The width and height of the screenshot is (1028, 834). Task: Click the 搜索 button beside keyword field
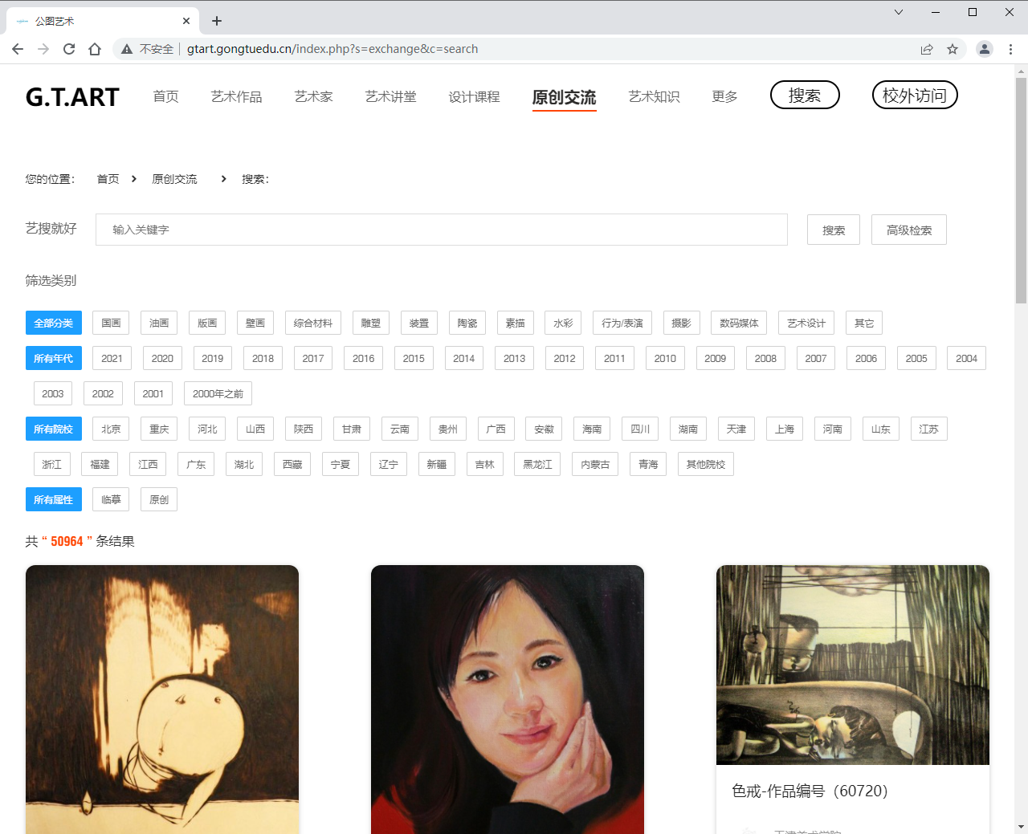tap(834, 230)
